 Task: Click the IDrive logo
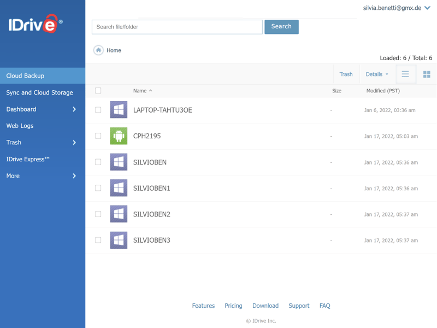(x=35, y=24)
